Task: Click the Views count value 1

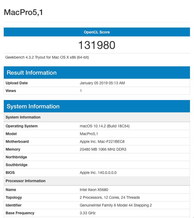Action: click(81, 91)
